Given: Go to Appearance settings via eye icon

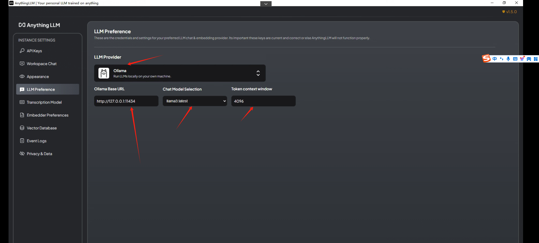Looking at the screenshot, I should pos(22,76).
